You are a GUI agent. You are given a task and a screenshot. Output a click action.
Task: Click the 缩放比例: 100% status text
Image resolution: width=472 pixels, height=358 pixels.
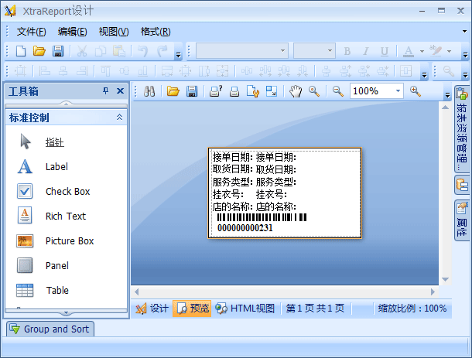412,309
